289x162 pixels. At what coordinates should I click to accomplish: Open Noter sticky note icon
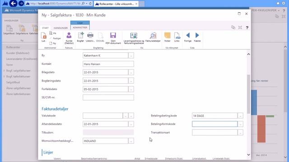168,37
